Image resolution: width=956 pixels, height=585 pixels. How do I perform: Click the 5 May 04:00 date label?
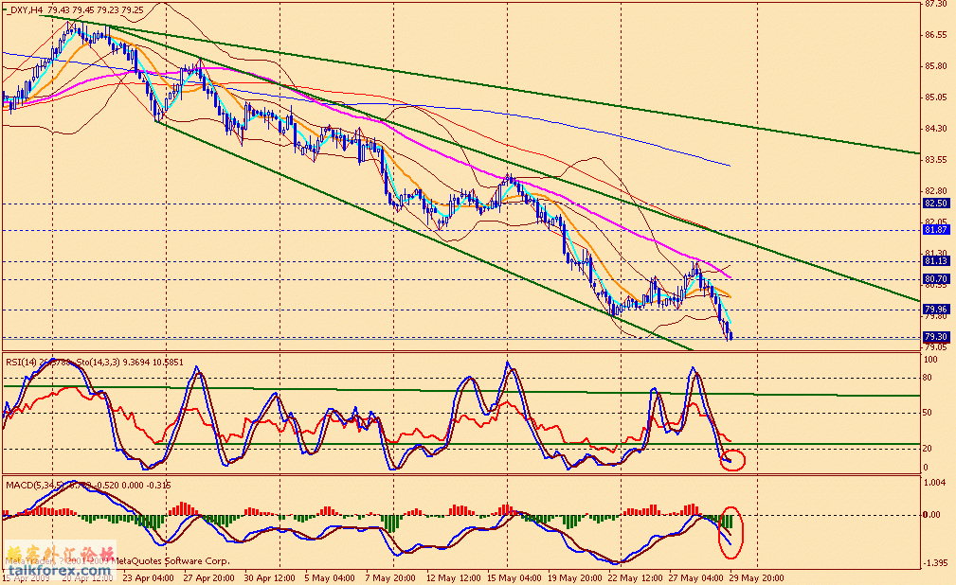[329, 577]
